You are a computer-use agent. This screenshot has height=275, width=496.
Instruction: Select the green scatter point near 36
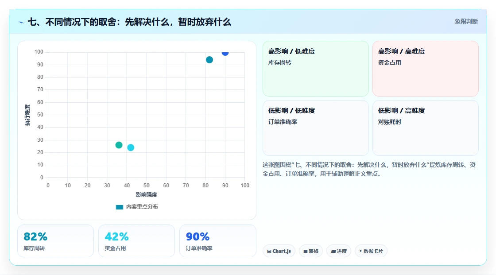coord(119,145)
